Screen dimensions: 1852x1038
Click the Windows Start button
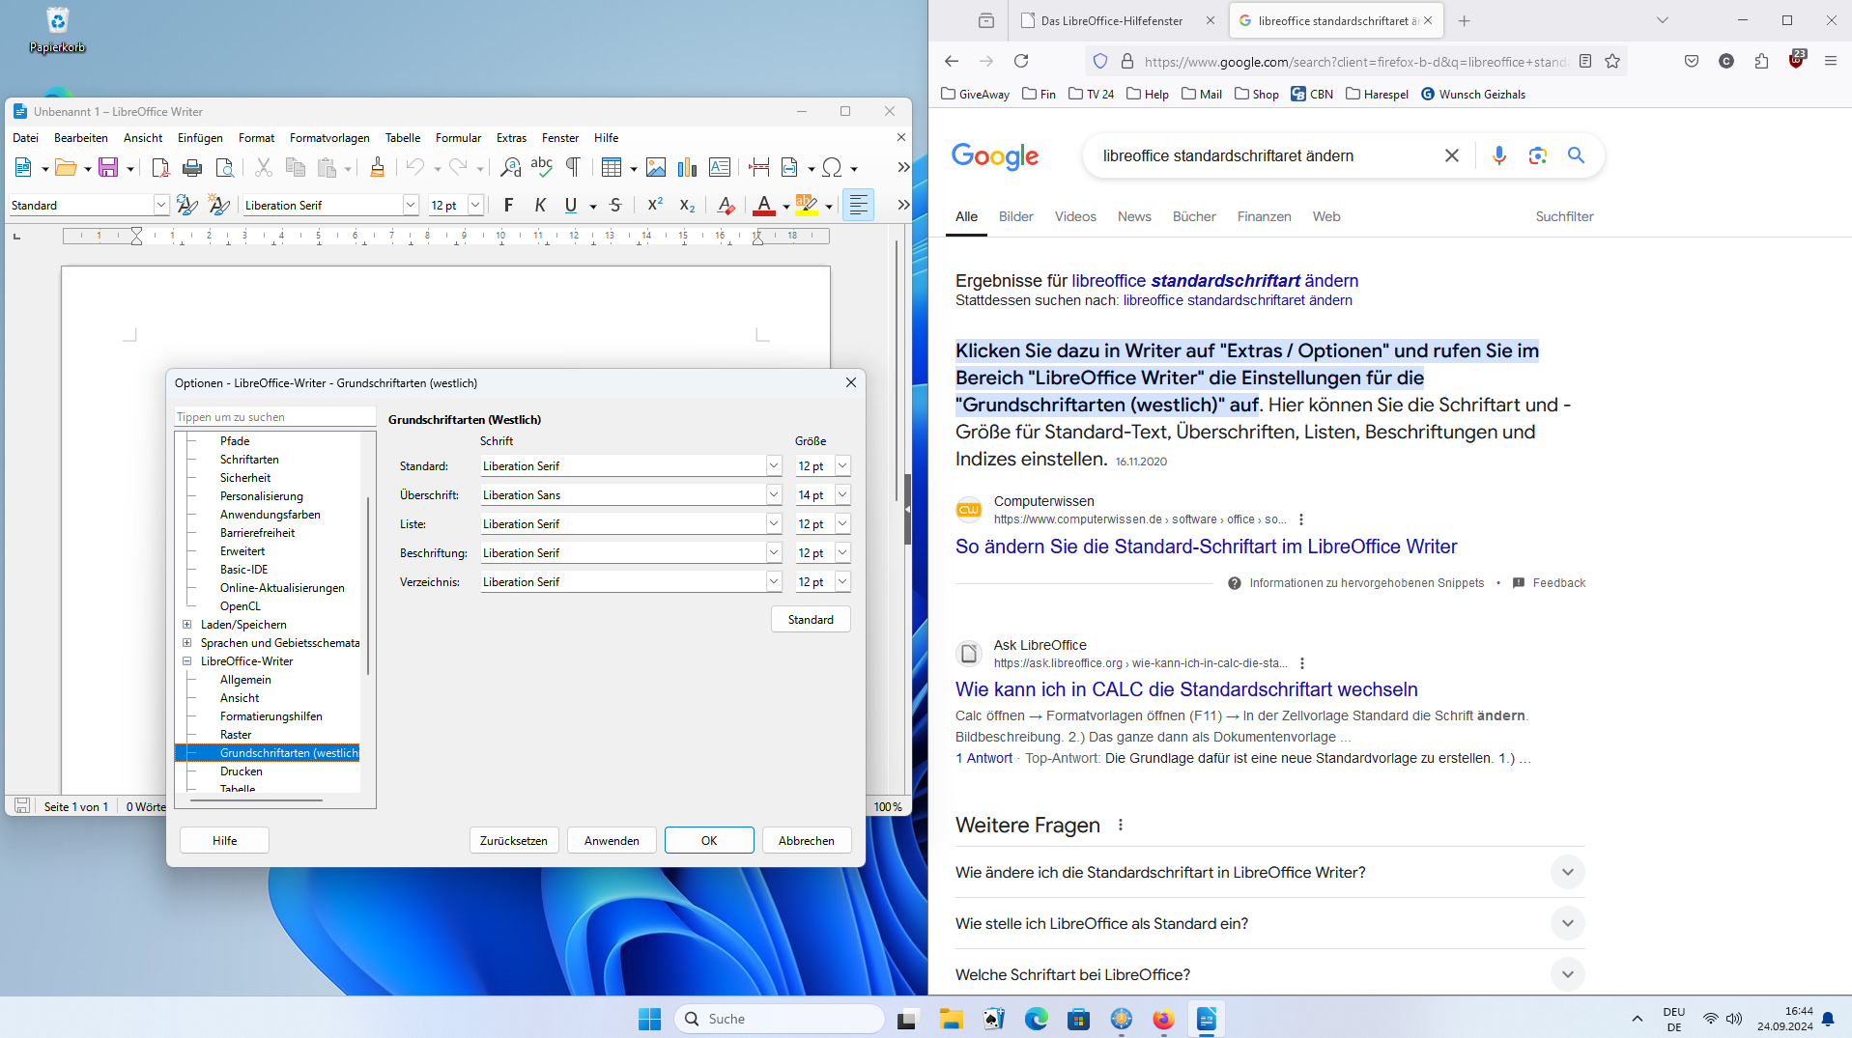coord(649,1019)
